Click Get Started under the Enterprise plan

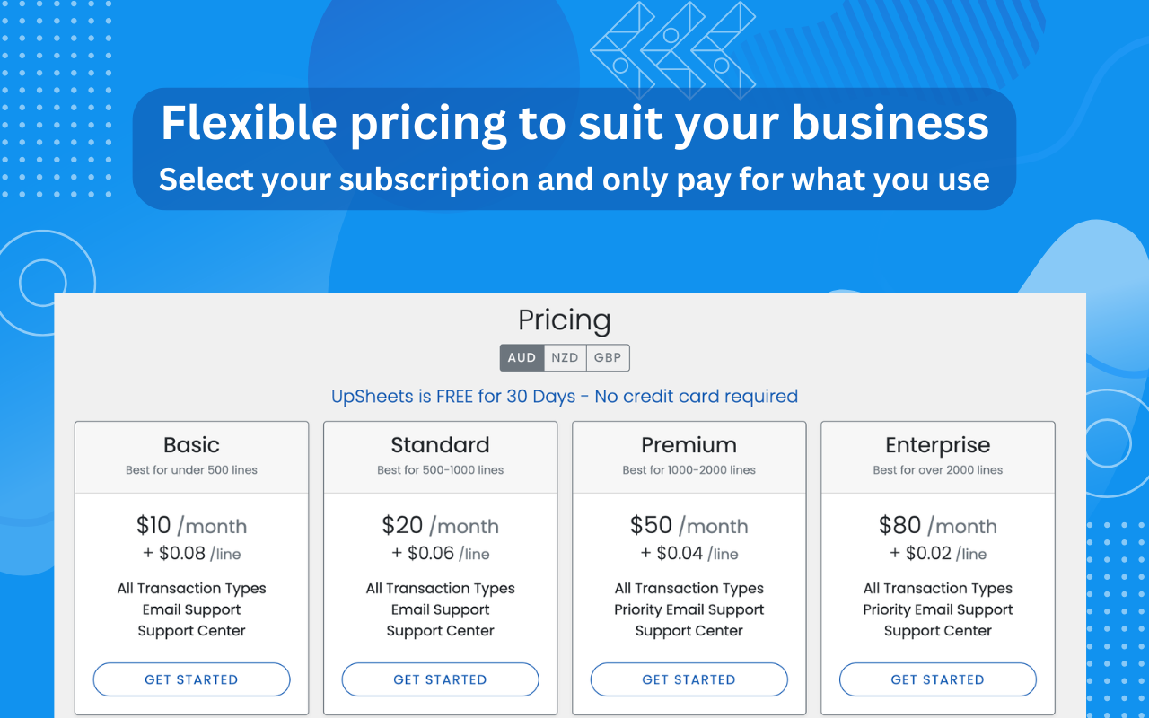(x=937, y=679)
